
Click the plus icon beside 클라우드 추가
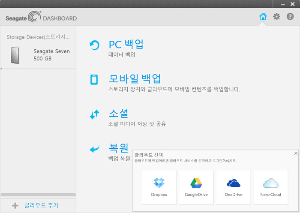(15, 206)
